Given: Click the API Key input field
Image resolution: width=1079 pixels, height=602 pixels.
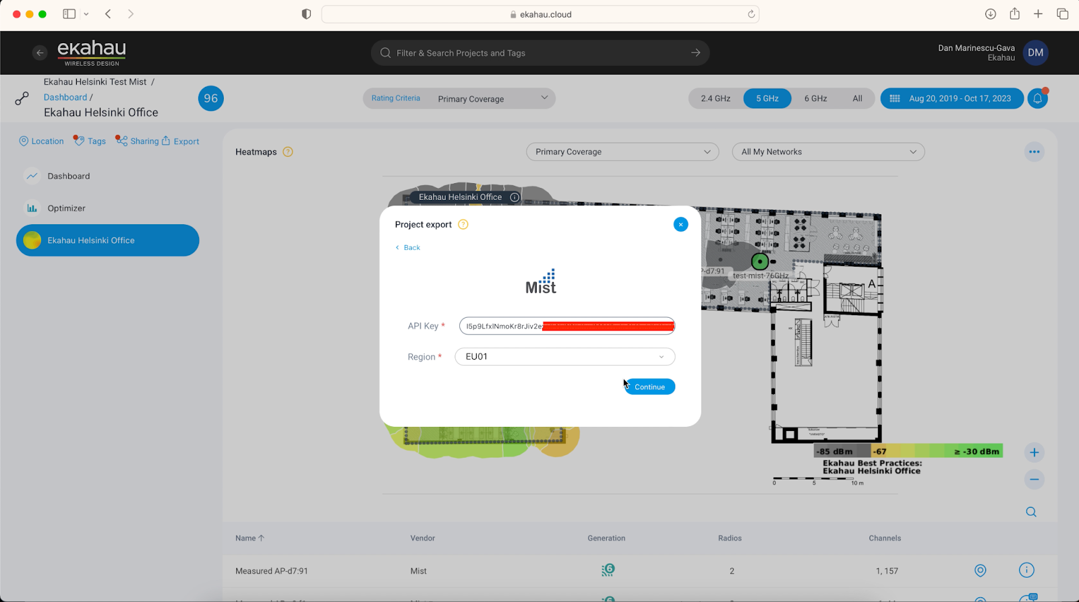Looking at the screenshot, I should (x=566, y=326).
